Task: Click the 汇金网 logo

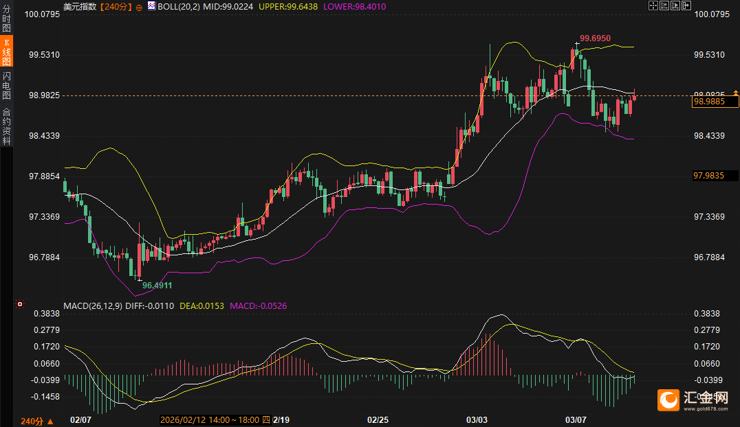Action: [694, 400]
